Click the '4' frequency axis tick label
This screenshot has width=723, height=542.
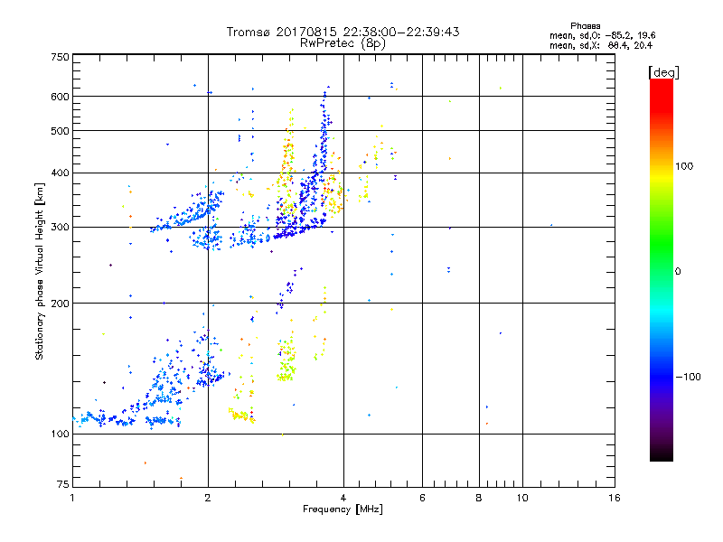[x=343, y=498]
